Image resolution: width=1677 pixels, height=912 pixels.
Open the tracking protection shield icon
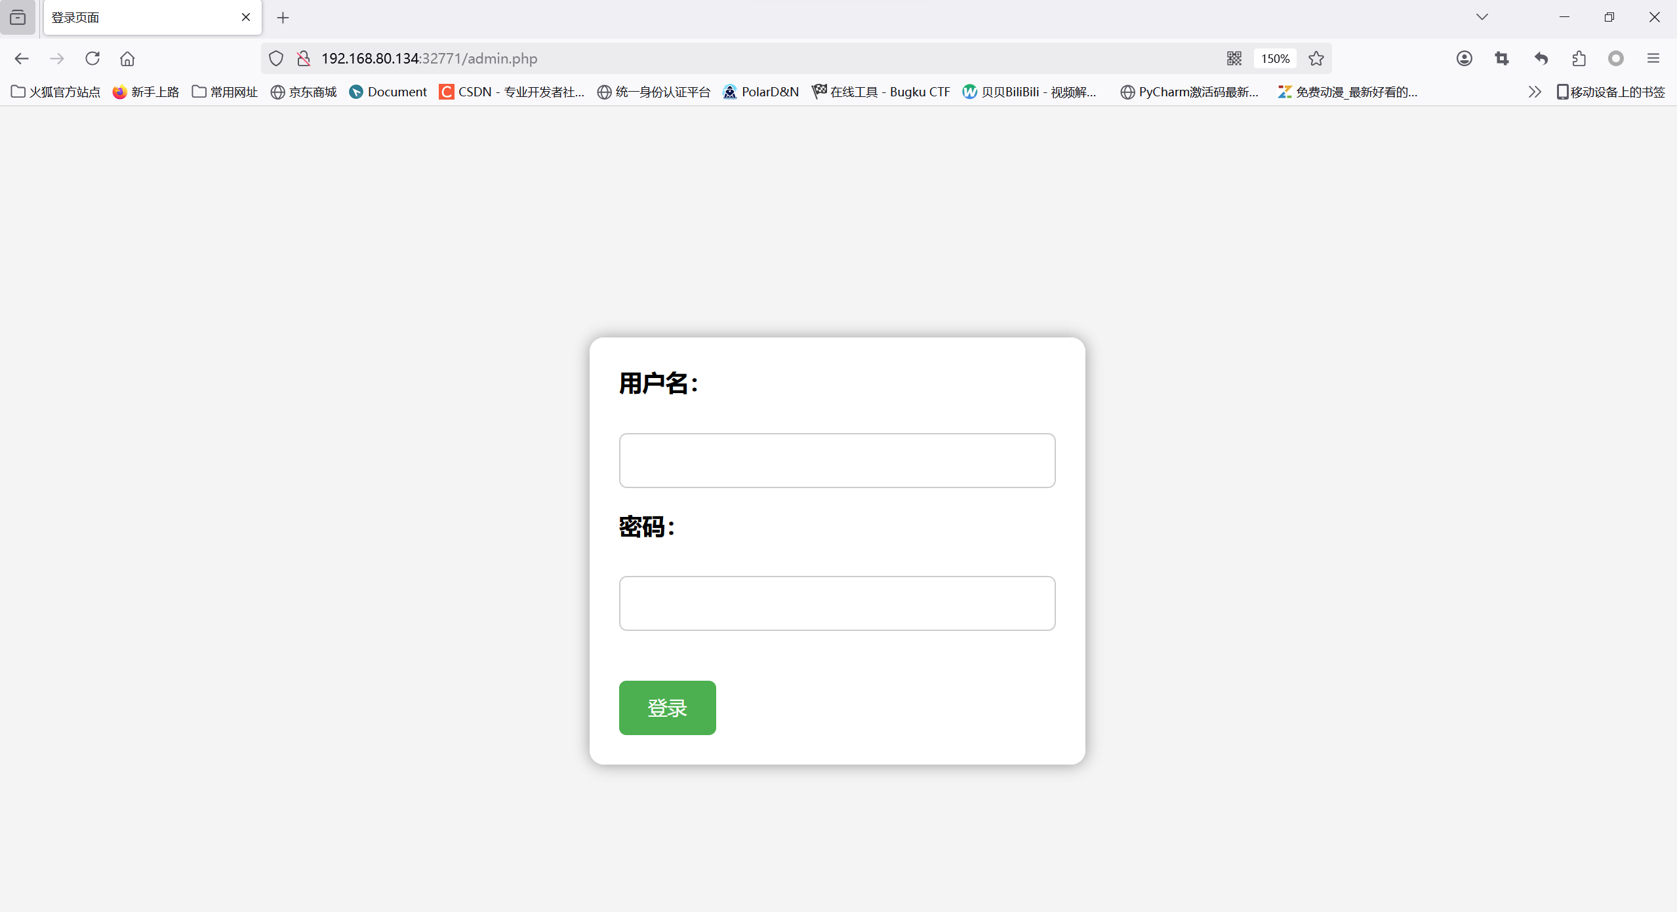276,58
